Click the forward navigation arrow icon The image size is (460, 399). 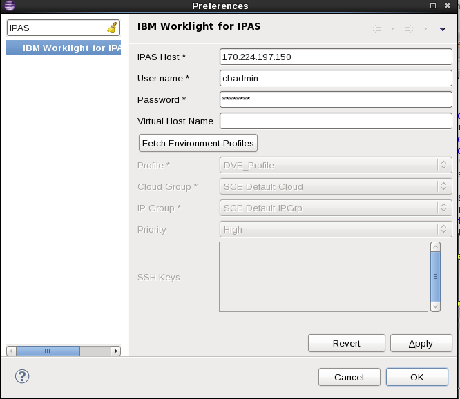coord(410,29)
